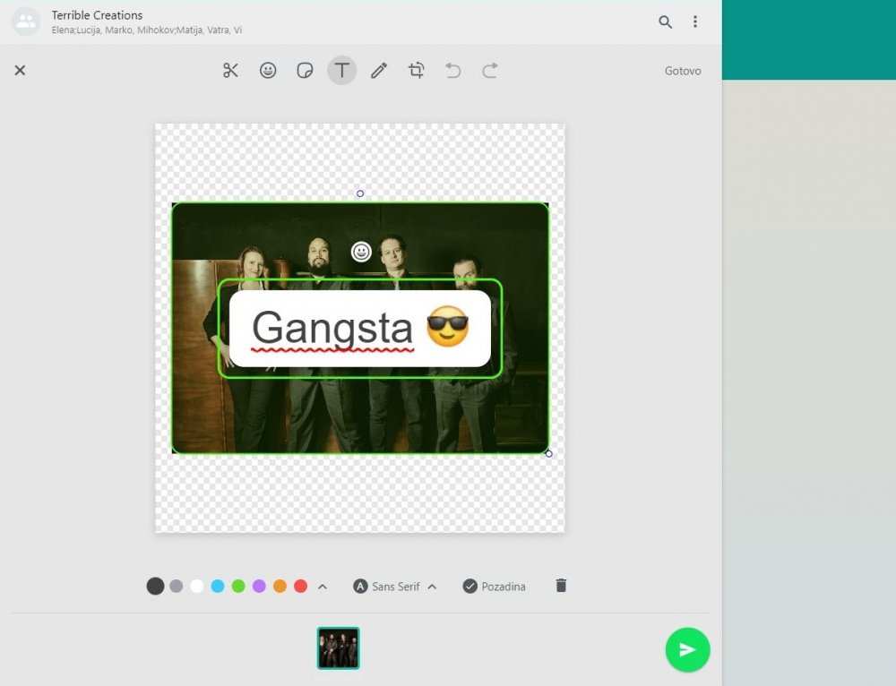
Task: Undo the last edit
Action: coord(452,70)
